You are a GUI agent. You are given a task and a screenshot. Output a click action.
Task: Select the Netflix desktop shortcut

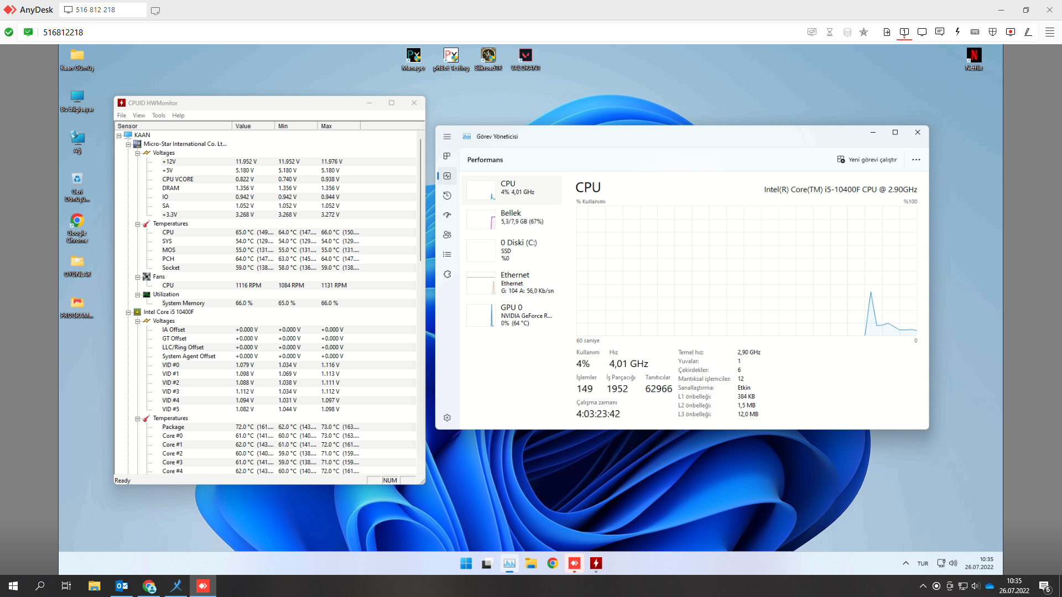click(x=973, y=59)
